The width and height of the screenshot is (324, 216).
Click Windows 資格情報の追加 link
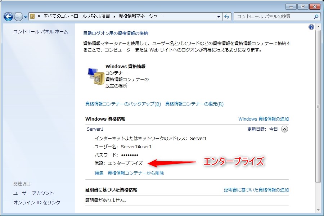[x=264, y=119]
